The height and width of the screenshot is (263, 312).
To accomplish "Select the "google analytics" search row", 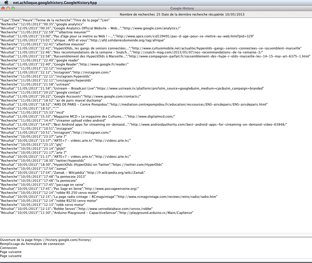I will click(x=42, y=24).
